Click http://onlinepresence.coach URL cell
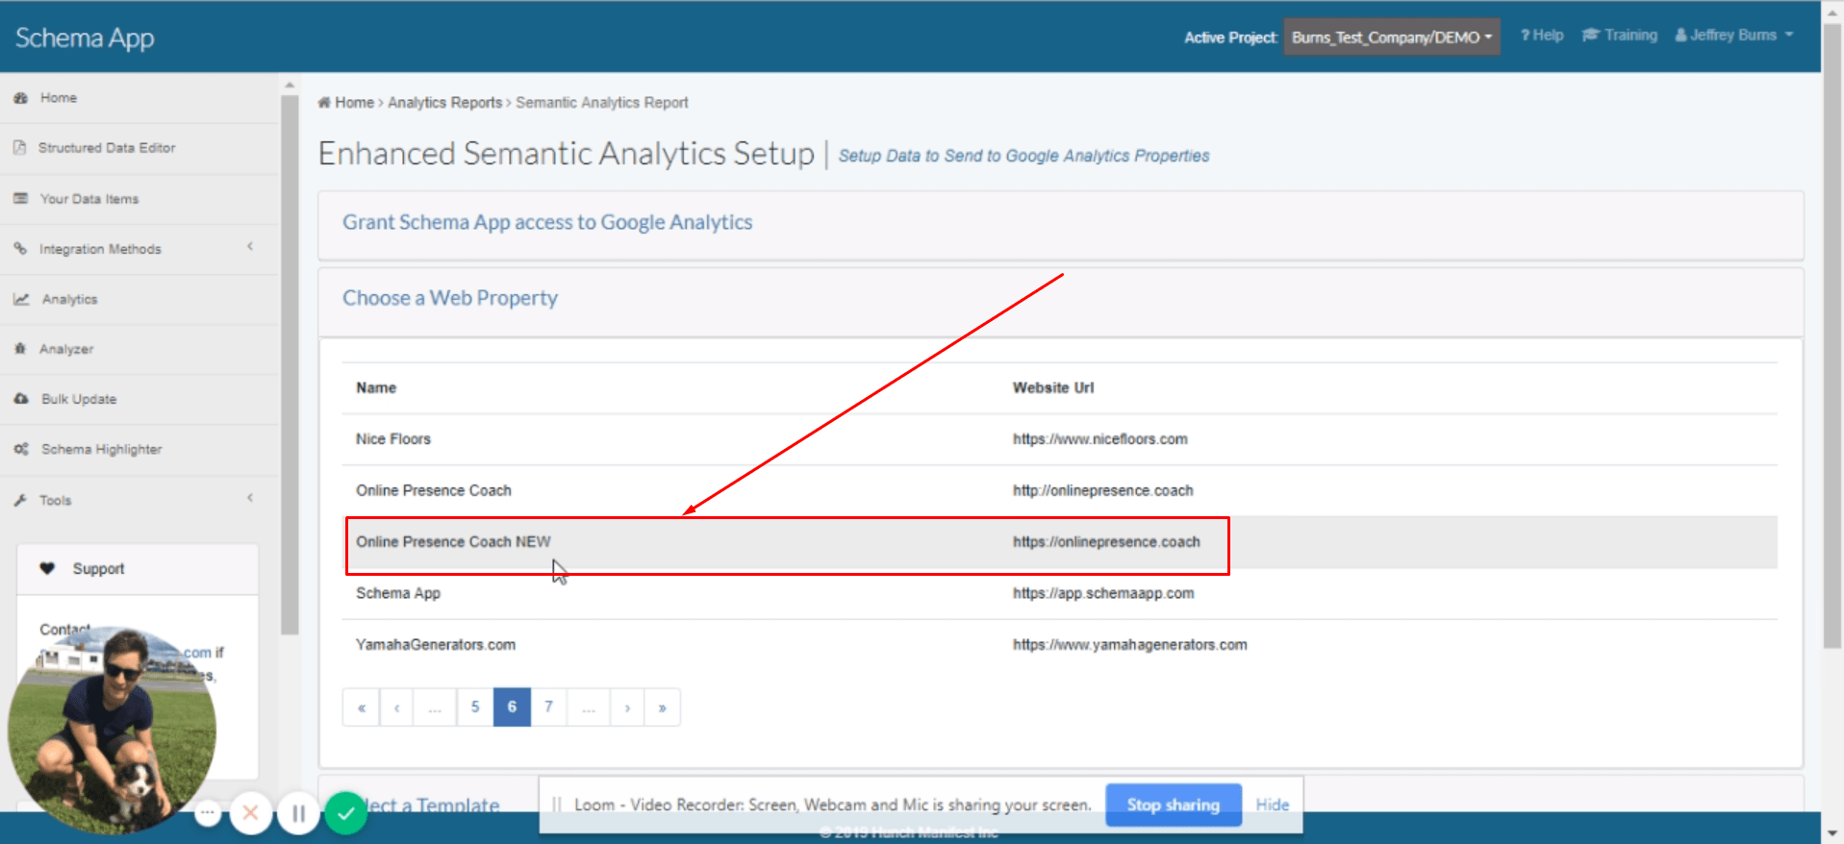The image size is (1844, 844). [x=1102, y=490]
